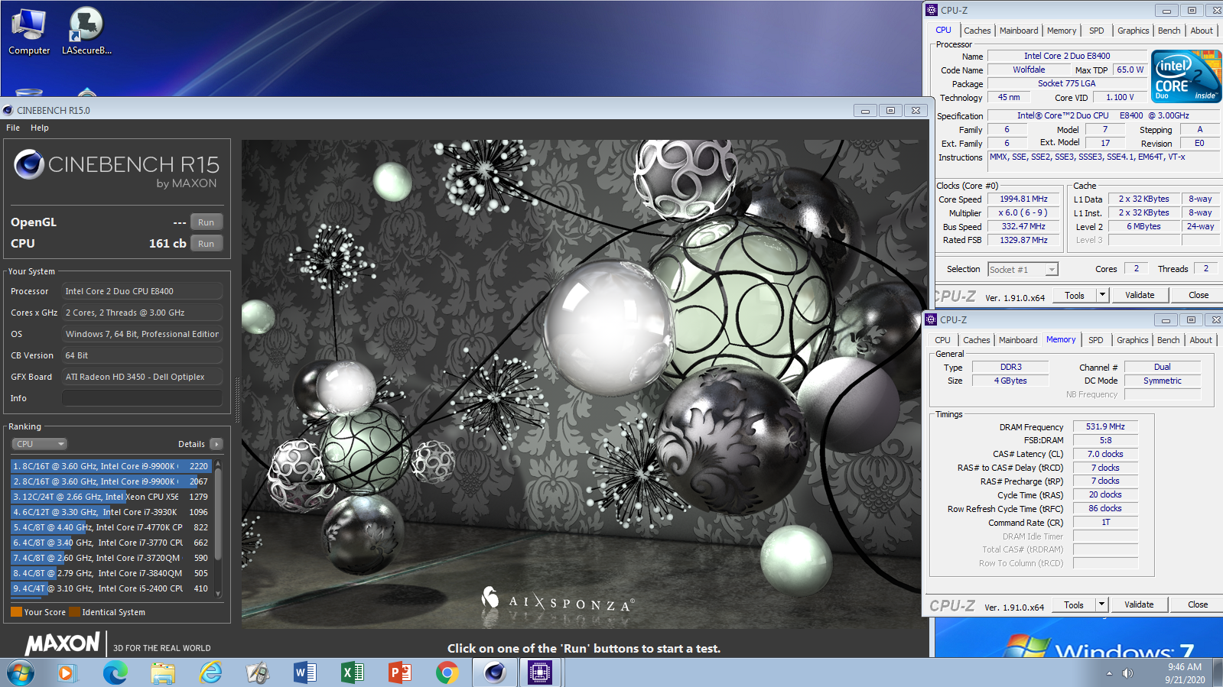1223x687 pixels.
Task: Switch to Mainboard tab in upper CPU-Z
Action: point(1019,31)
